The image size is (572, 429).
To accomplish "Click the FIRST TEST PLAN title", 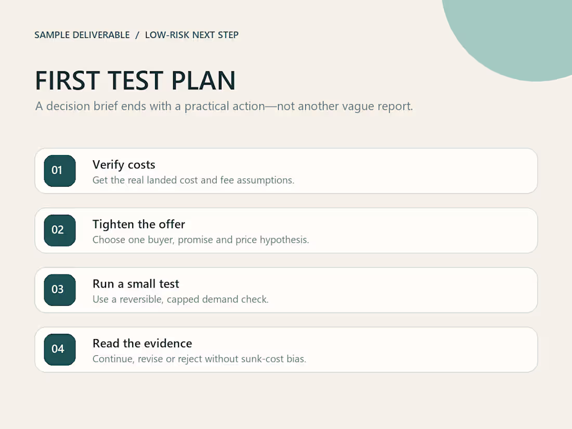I will (x=135, y=80).
